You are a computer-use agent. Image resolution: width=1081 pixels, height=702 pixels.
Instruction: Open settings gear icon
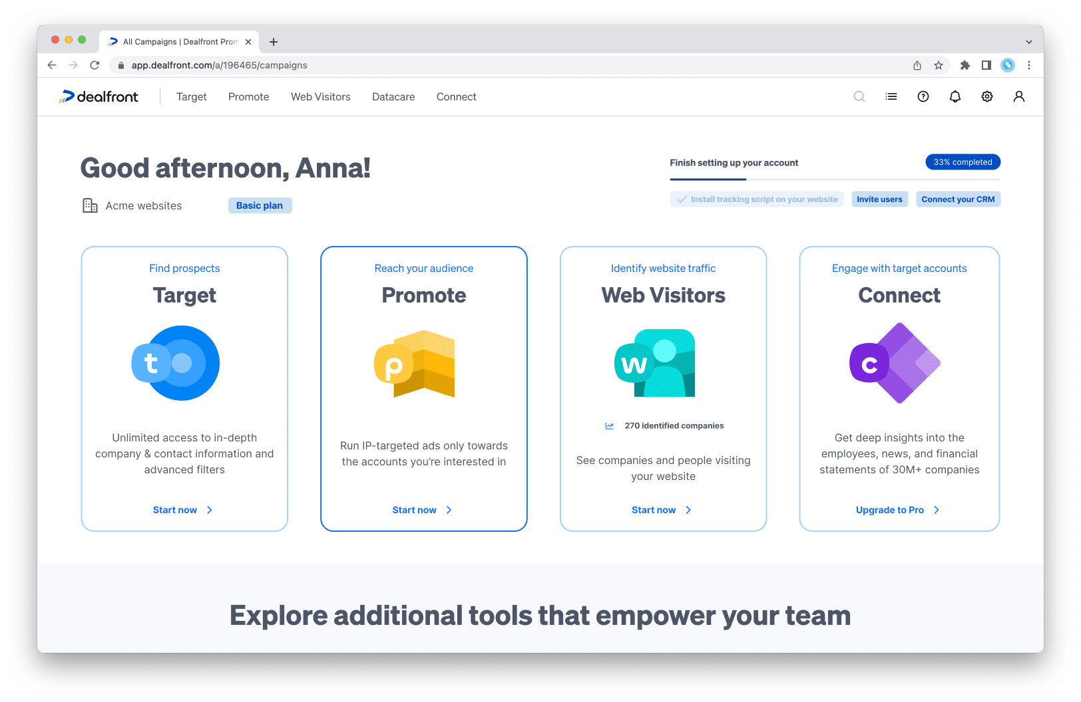click(987, 96)
